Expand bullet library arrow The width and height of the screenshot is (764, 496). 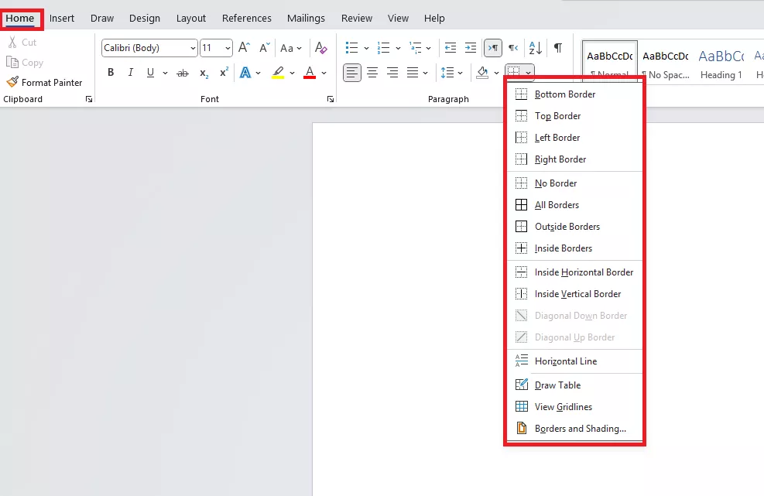click(366, 48)
